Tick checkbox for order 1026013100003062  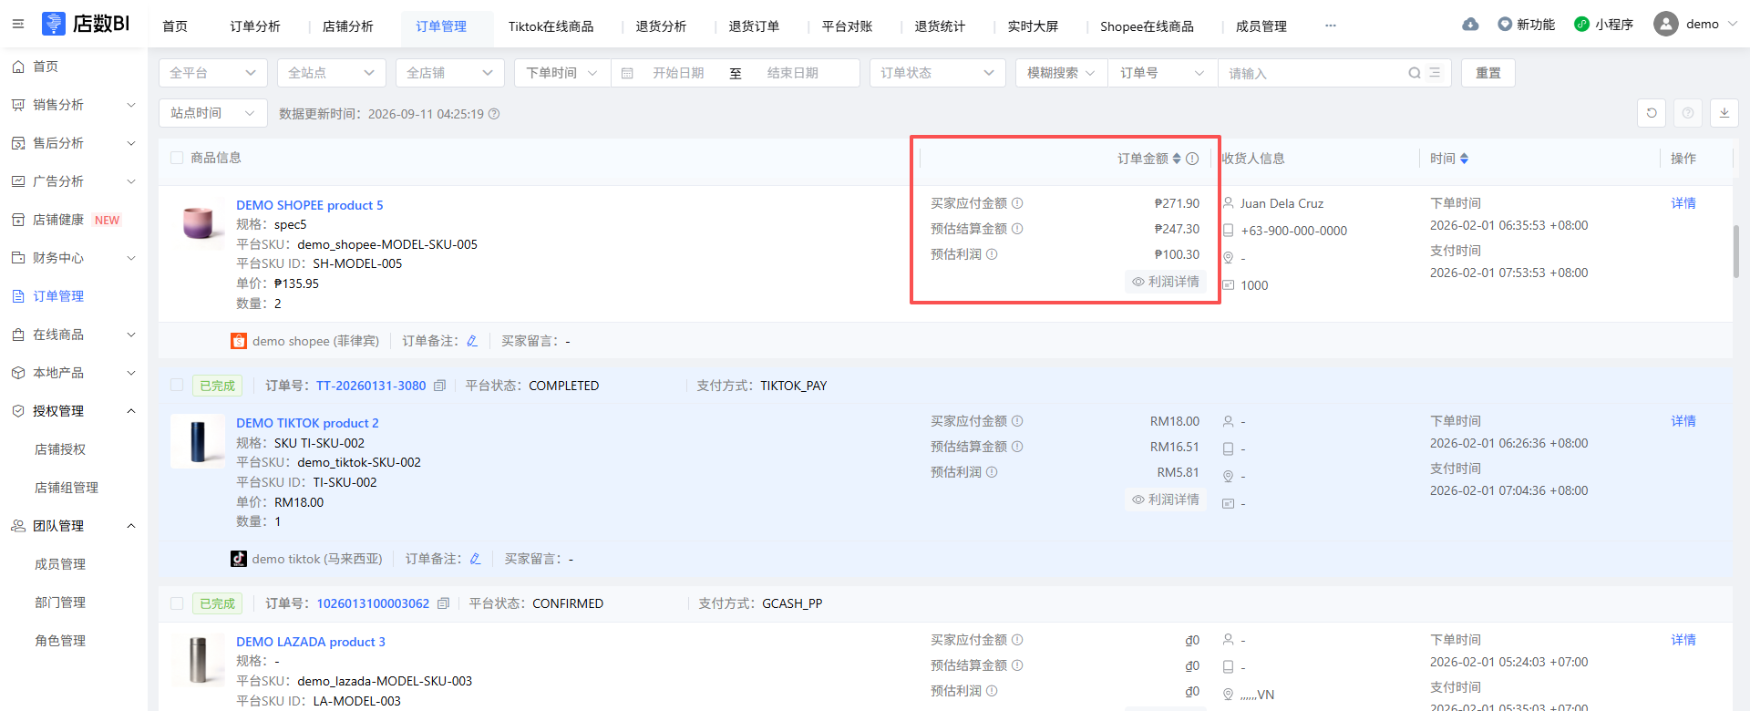pyautogui.click(x=177, y=603)
